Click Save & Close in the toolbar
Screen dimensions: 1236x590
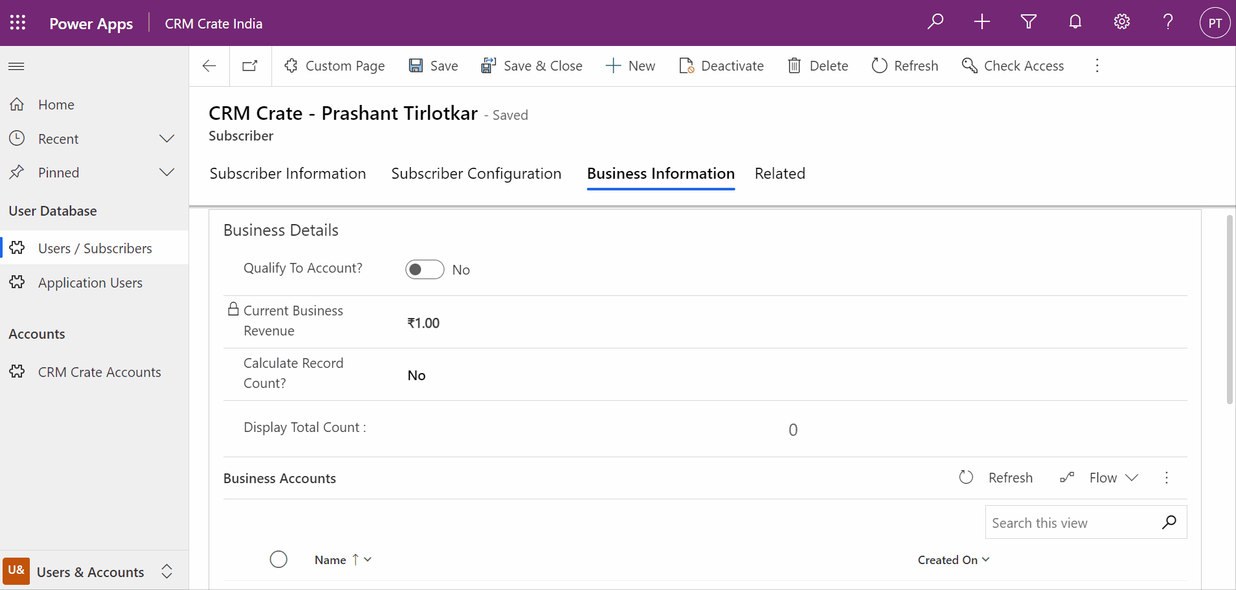tap(532, 65)
